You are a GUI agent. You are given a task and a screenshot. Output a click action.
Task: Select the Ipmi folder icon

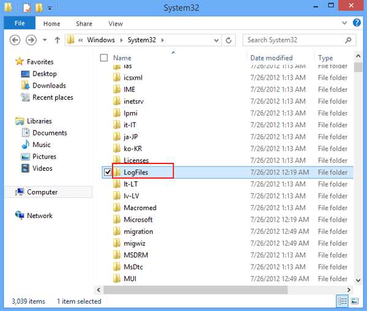click(117, 113)
